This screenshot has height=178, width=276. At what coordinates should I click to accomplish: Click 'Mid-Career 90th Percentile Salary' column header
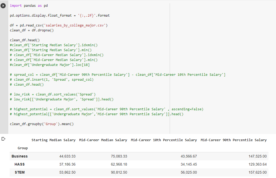coord(233,140)
